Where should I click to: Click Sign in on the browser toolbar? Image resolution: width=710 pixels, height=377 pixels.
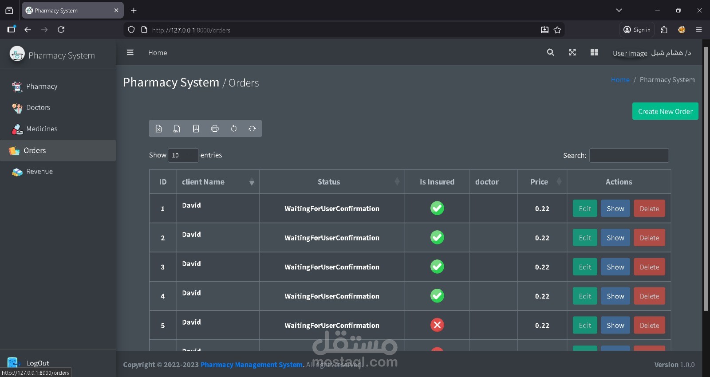click(x=637, y=30)
